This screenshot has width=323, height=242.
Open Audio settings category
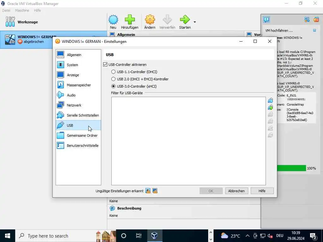[x=78, y=95]
